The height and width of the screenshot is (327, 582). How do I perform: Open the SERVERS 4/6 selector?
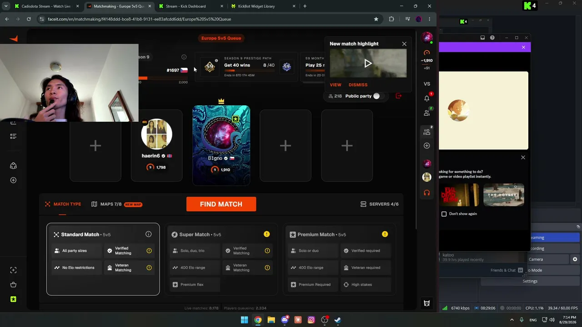coord(380,204)
